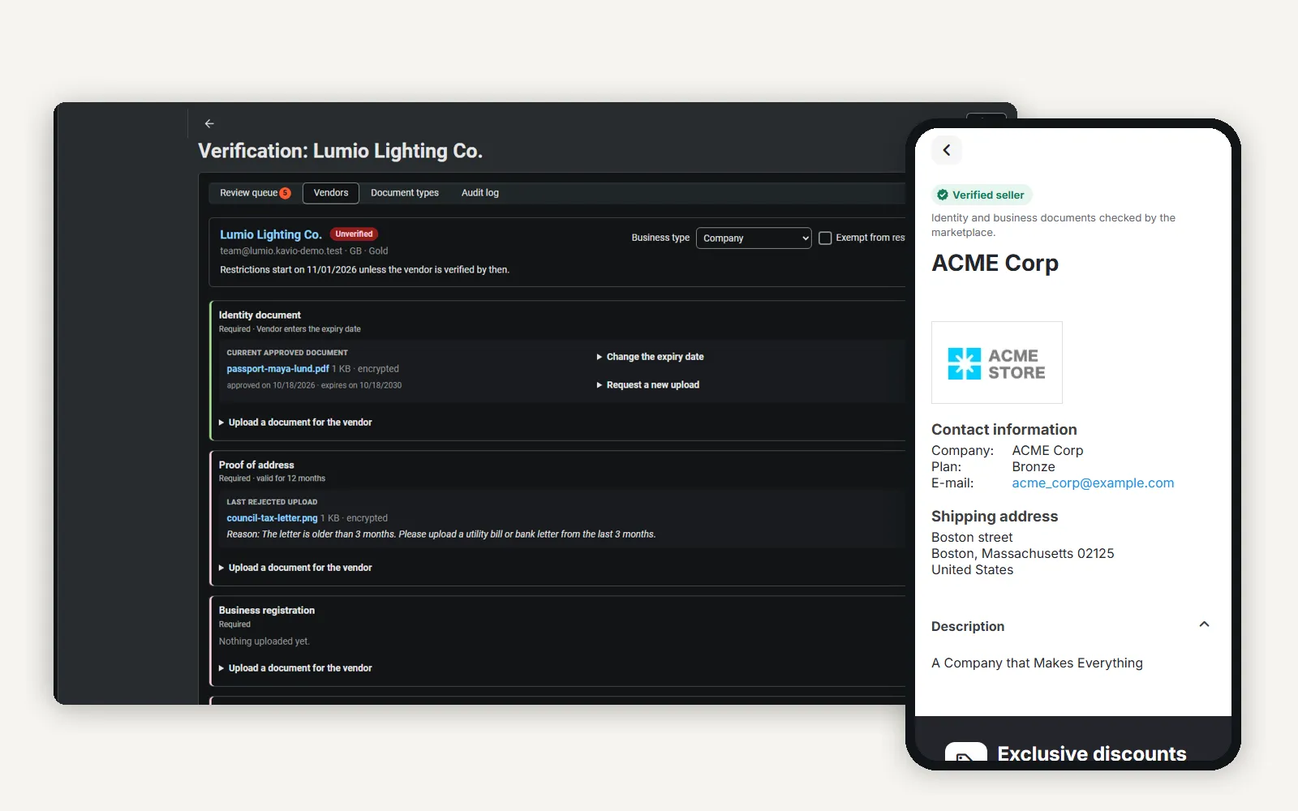
Task: Open the Audit log tab
Action: 480,193
